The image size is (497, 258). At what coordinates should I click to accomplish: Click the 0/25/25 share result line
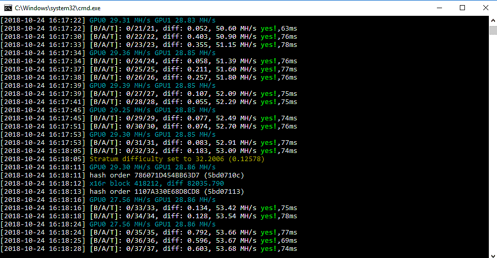149,69
